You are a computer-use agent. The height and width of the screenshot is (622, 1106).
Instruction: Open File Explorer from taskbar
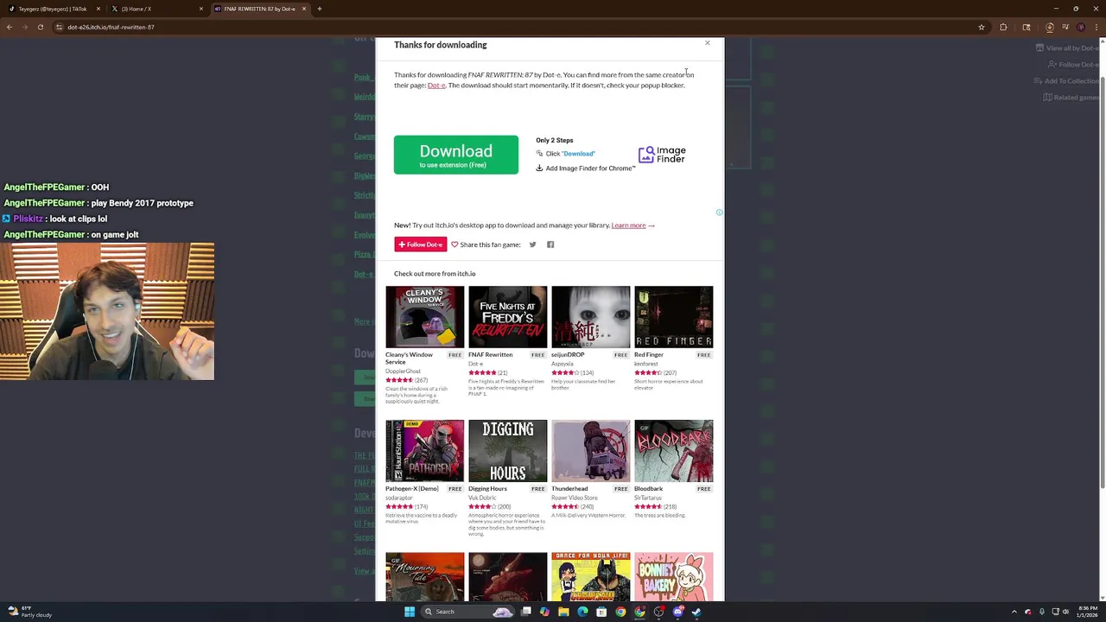click(563, 612)
